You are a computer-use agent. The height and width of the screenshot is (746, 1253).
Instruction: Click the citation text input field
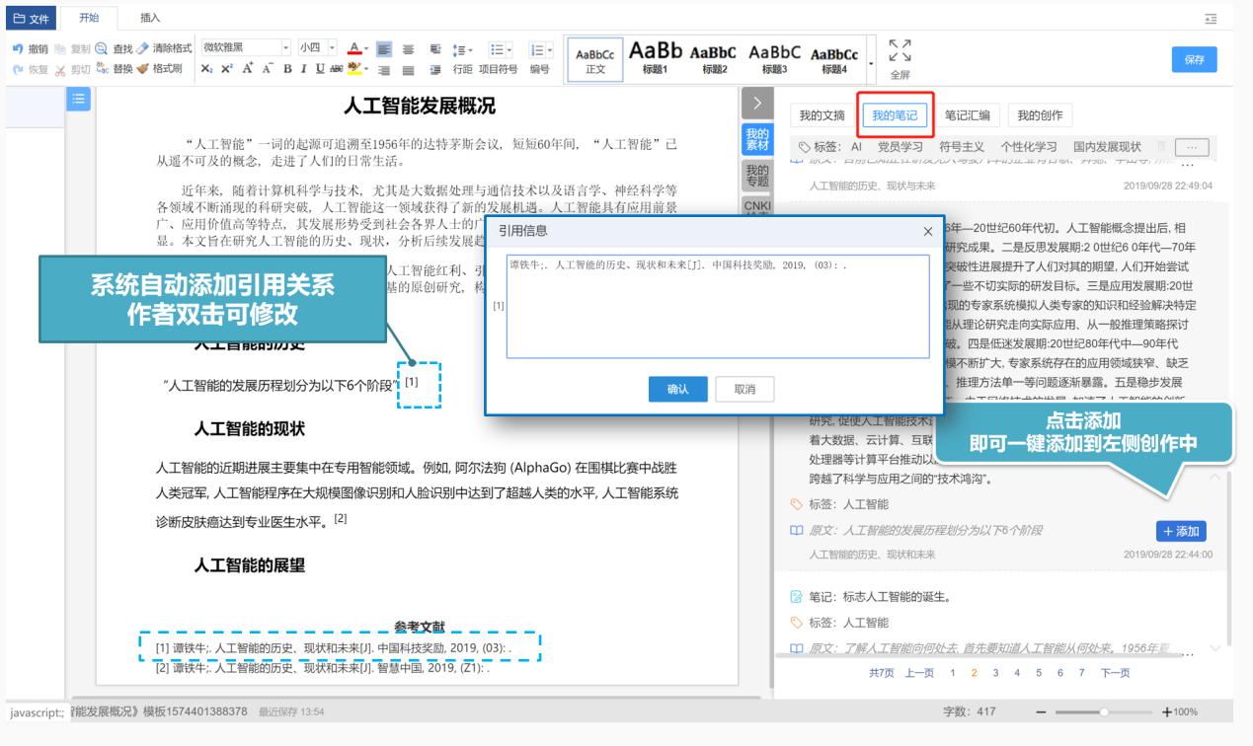click(x=718, y=307)
